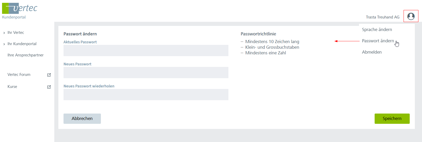Image resolution: width=422 pixels, height=142 pixels.
Task: Click the user profile avatar icon
Action: coord(411,16)
